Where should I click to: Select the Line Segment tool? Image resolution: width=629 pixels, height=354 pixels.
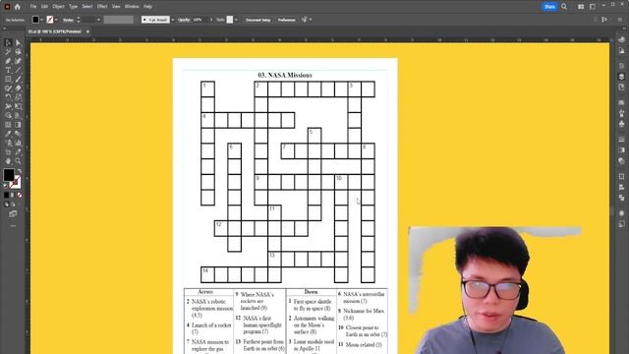click(x=18, y=70)
